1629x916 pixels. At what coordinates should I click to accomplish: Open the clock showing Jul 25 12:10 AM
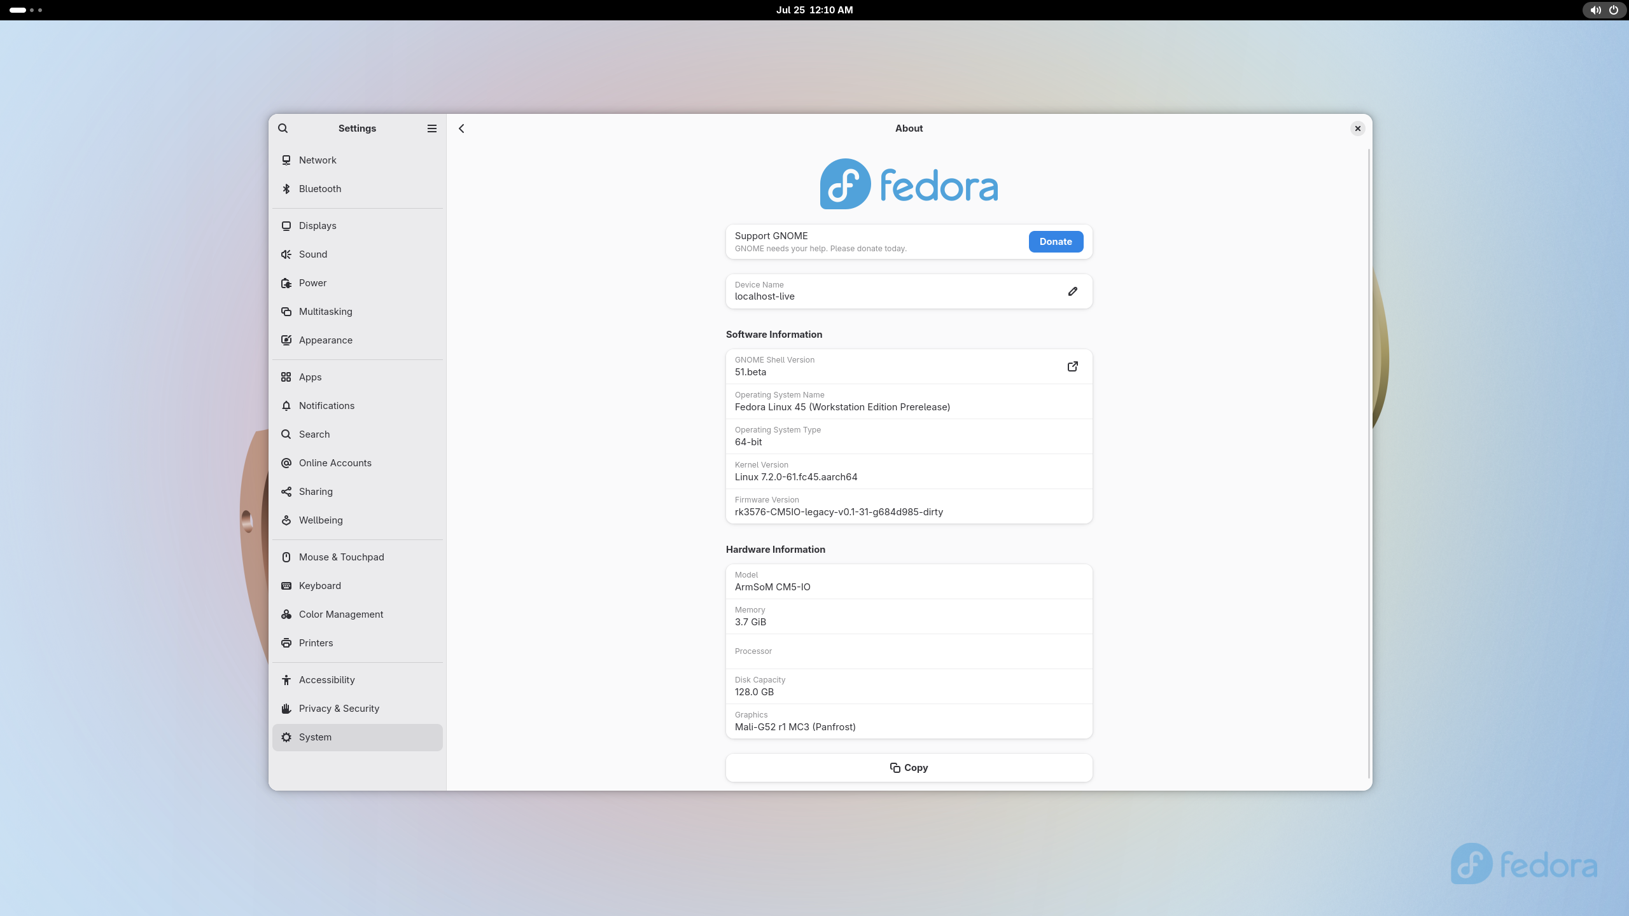(x=814, y=10)
